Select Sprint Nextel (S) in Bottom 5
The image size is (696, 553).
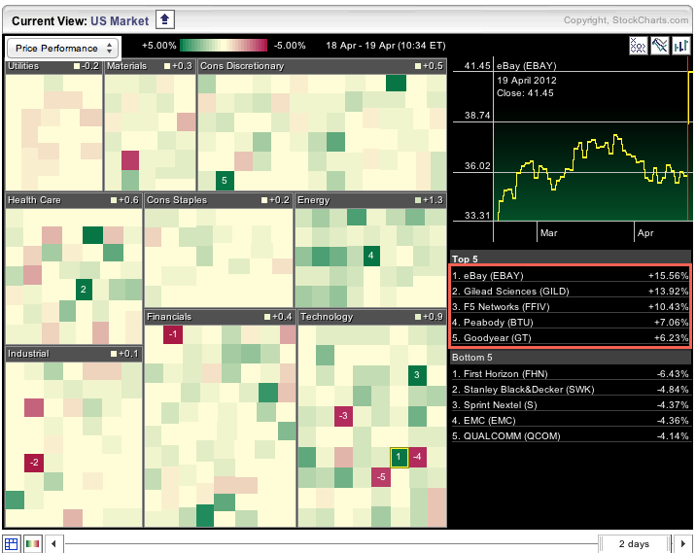570,404
